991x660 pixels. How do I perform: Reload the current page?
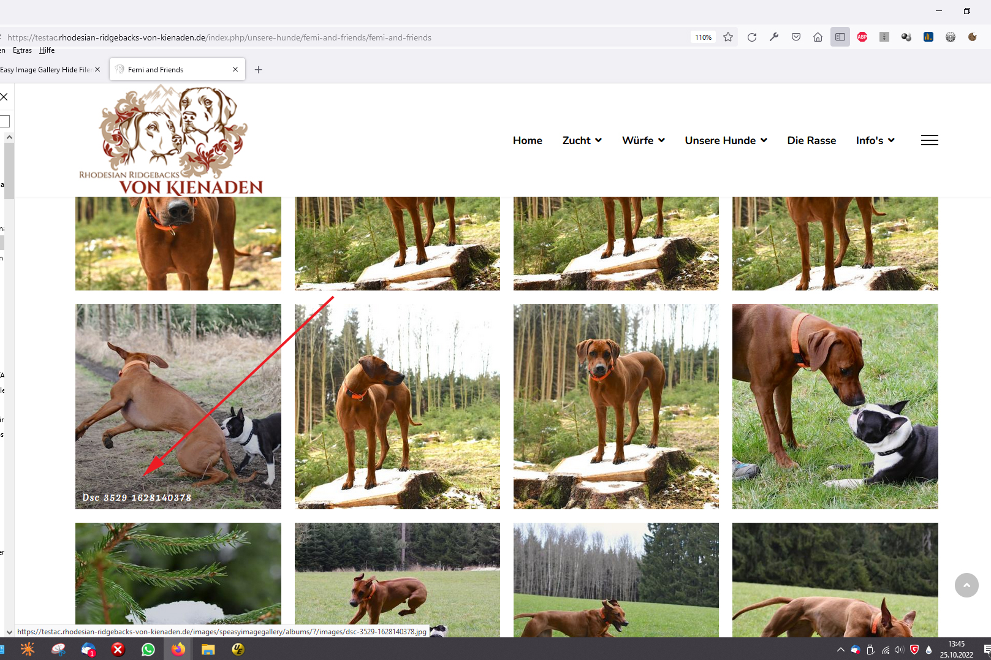point(752,37)
